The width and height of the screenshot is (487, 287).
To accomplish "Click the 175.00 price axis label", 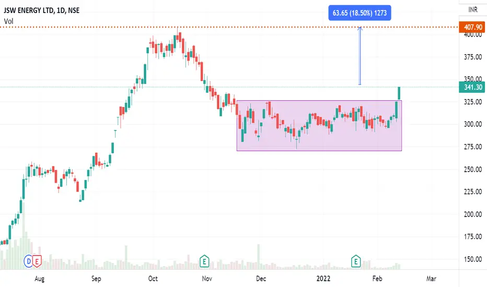I will click(x=473, y=237).
